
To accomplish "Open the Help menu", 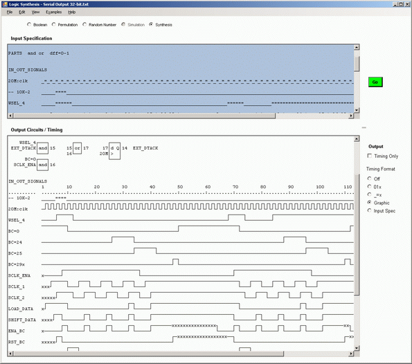I will pos(72,12).
